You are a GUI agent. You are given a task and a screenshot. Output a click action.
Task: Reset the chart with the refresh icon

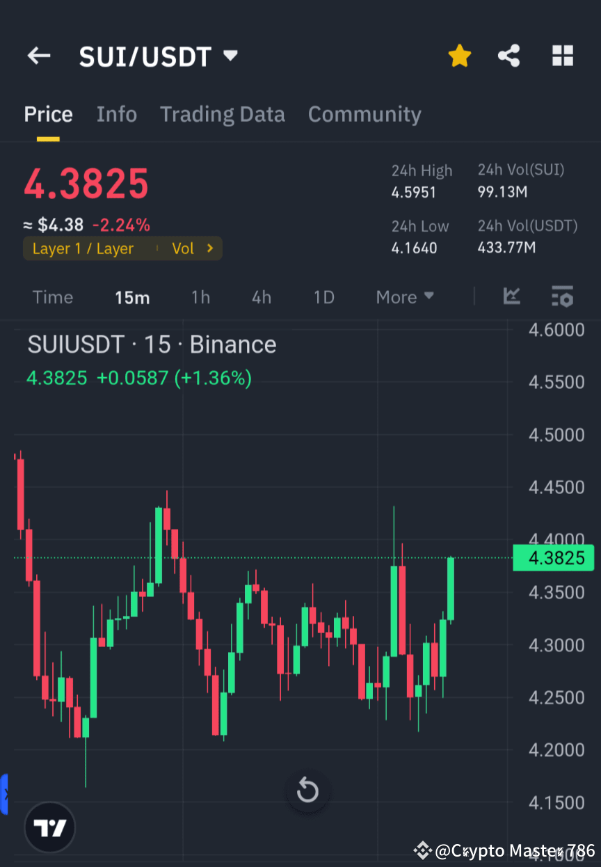[307, 790]
